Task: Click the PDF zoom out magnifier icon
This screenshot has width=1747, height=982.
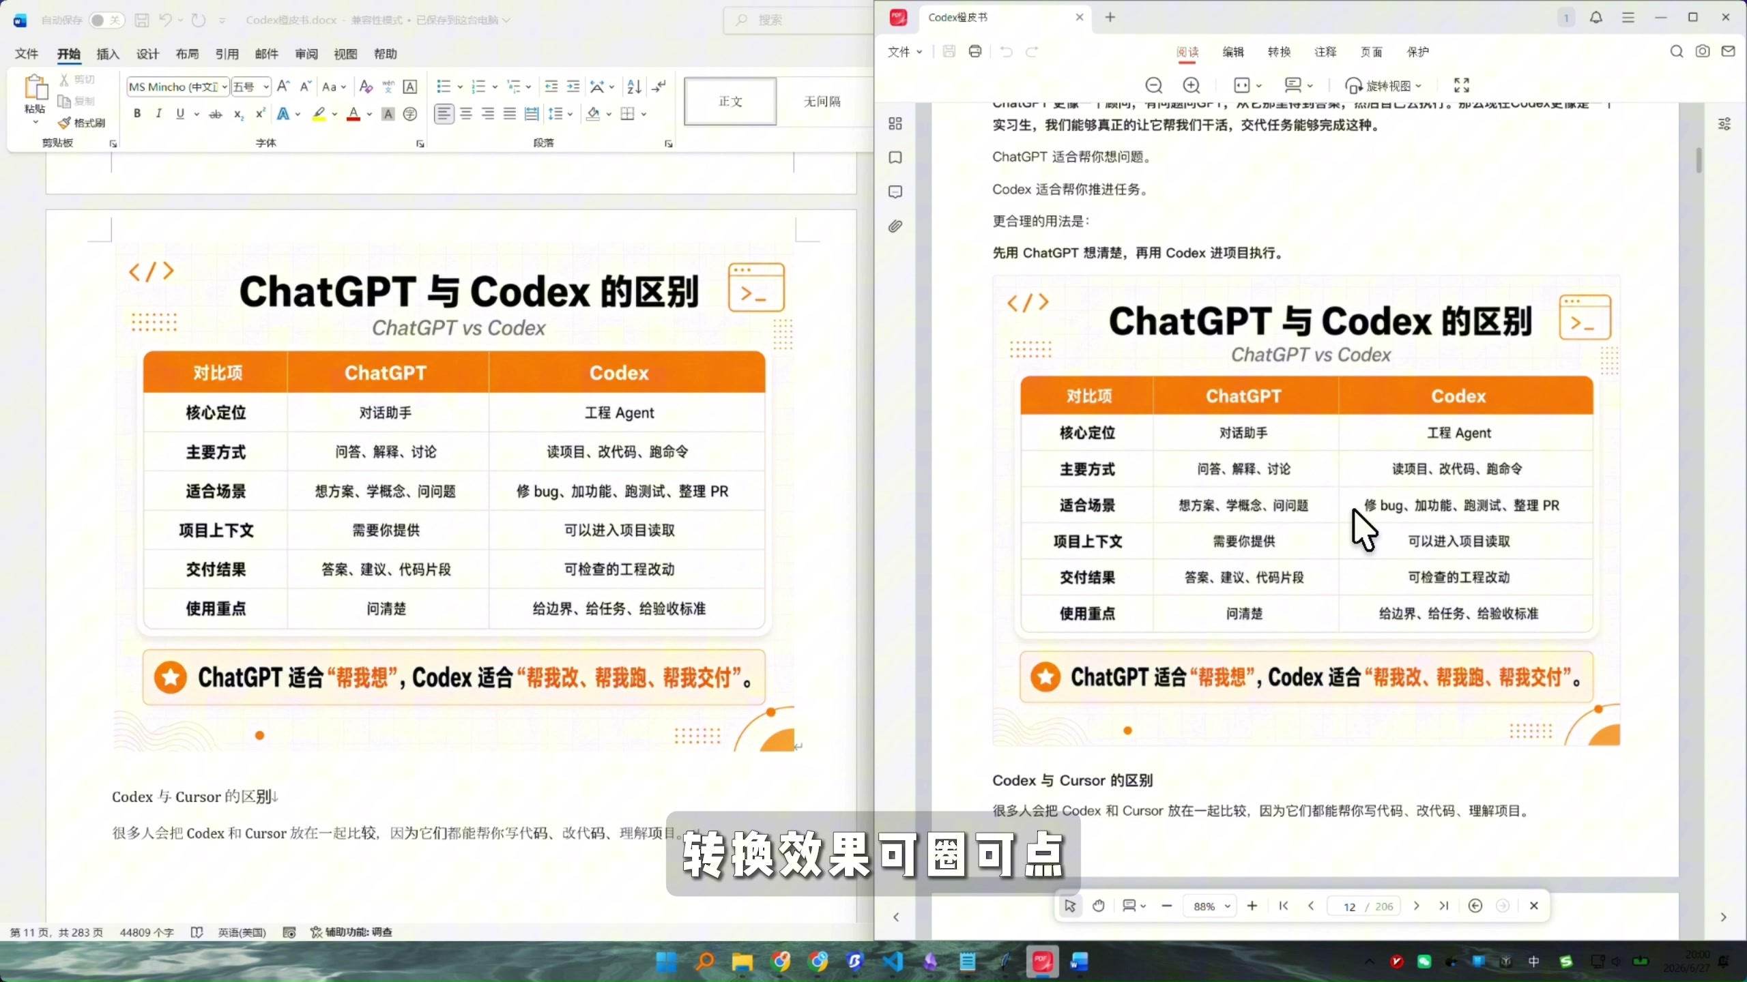Action: tap(1154, 85)
